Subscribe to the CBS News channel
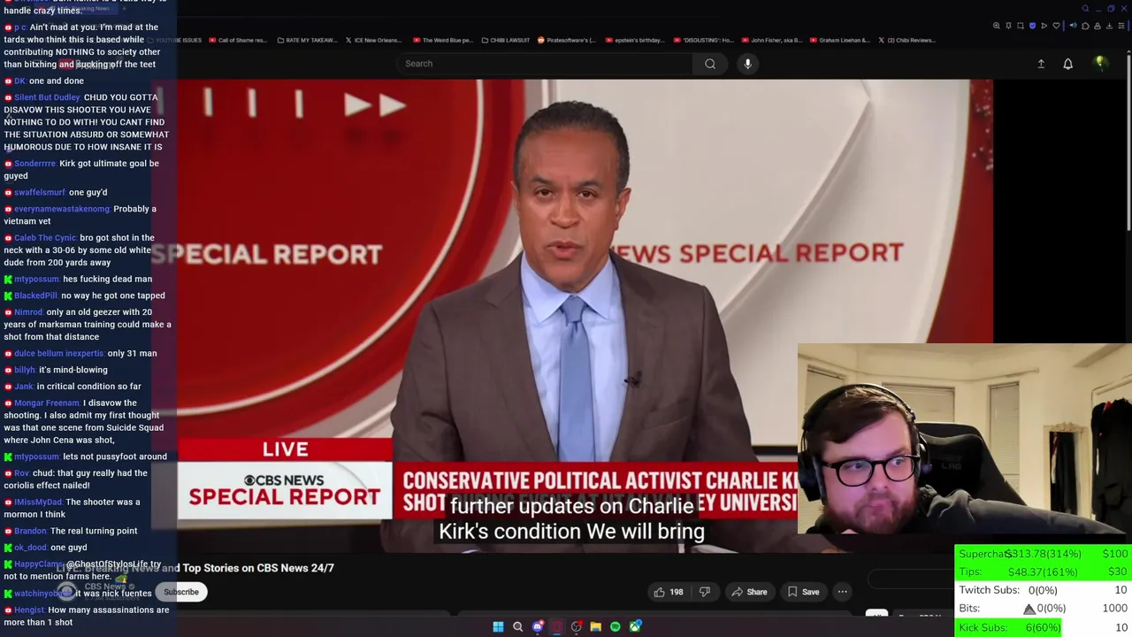Image resolution: width=1132 pixels, height=637 pixels. coord(180,592)
